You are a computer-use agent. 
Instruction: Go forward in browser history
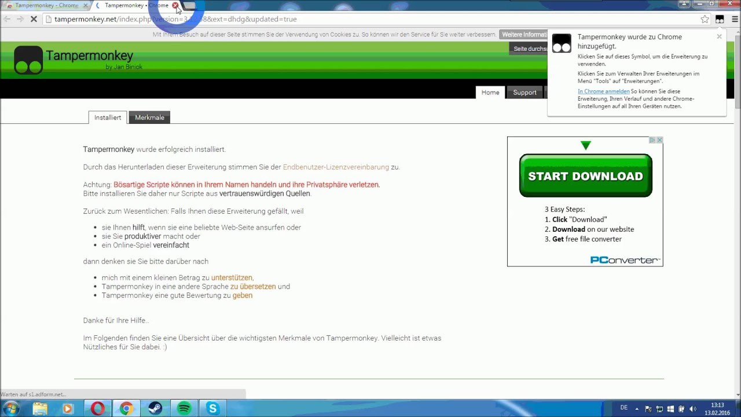pyautogui.click(x=20, y=19)
